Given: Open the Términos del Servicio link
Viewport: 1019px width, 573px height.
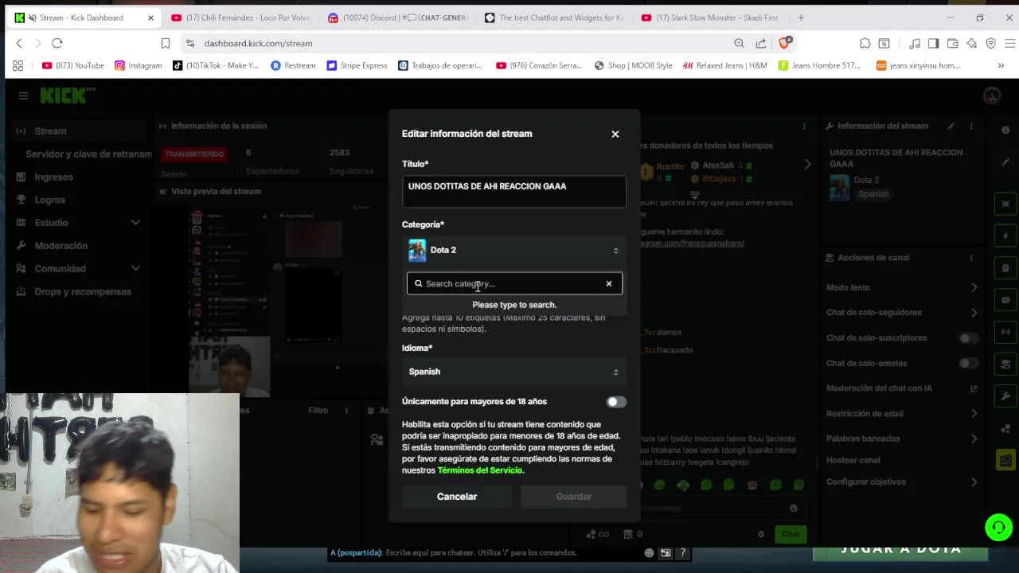Looking at the screenshot, I should (480, 470).
